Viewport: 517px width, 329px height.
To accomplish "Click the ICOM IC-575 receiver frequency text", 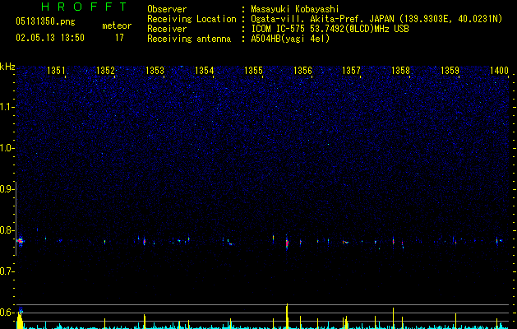I will coord(330,29).
